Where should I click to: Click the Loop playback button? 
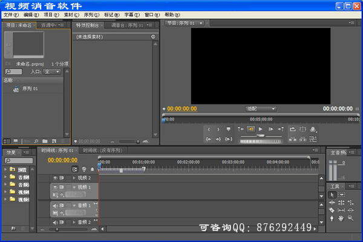[293, 129]
